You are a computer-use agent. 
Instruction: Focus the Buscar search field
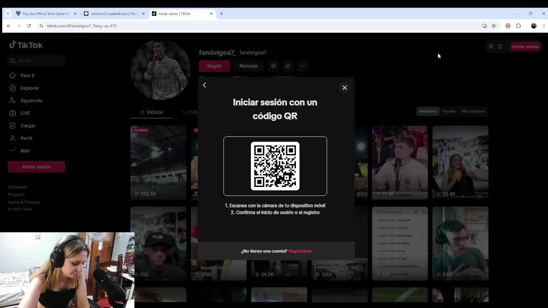(x=37, y=61)
